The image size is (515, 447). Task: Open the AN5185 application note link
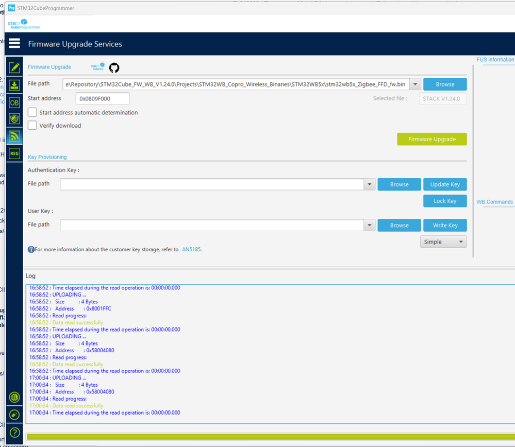pos(192,249)
